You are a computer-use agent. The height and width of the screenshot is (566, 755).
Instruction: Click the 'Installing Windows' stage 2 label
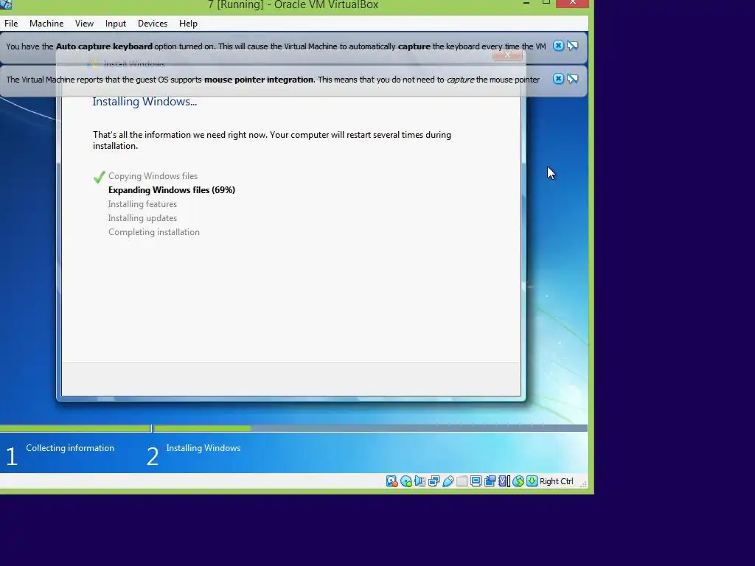203,448
